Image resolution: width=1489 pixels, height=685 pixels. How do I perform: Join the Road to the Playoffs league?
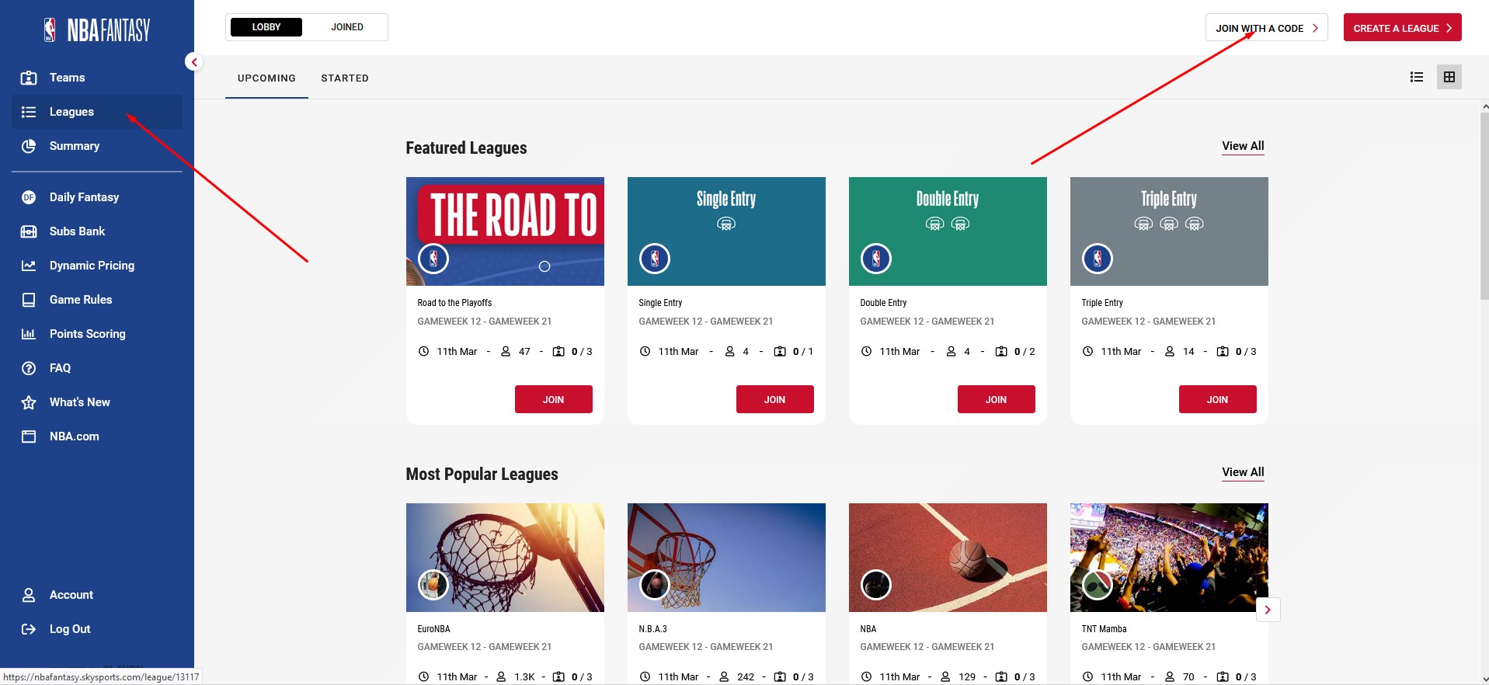[x=554, y=399]
